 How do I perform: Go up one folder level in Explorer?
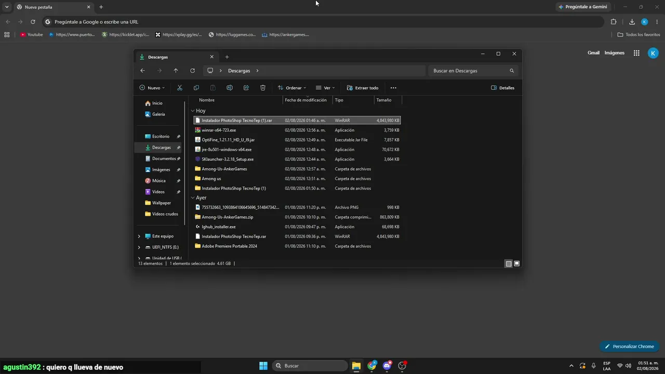pos(176,71)
